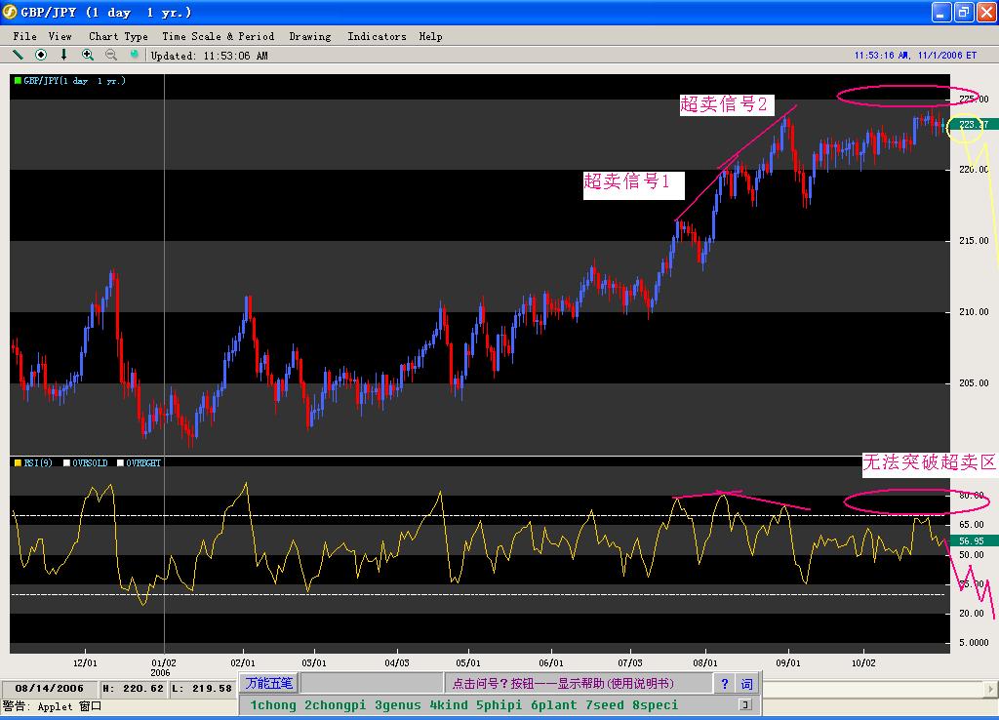Click the 08/14/2006 date field
The width and height of the screenshot is (999, 720).
click(50, 688)
